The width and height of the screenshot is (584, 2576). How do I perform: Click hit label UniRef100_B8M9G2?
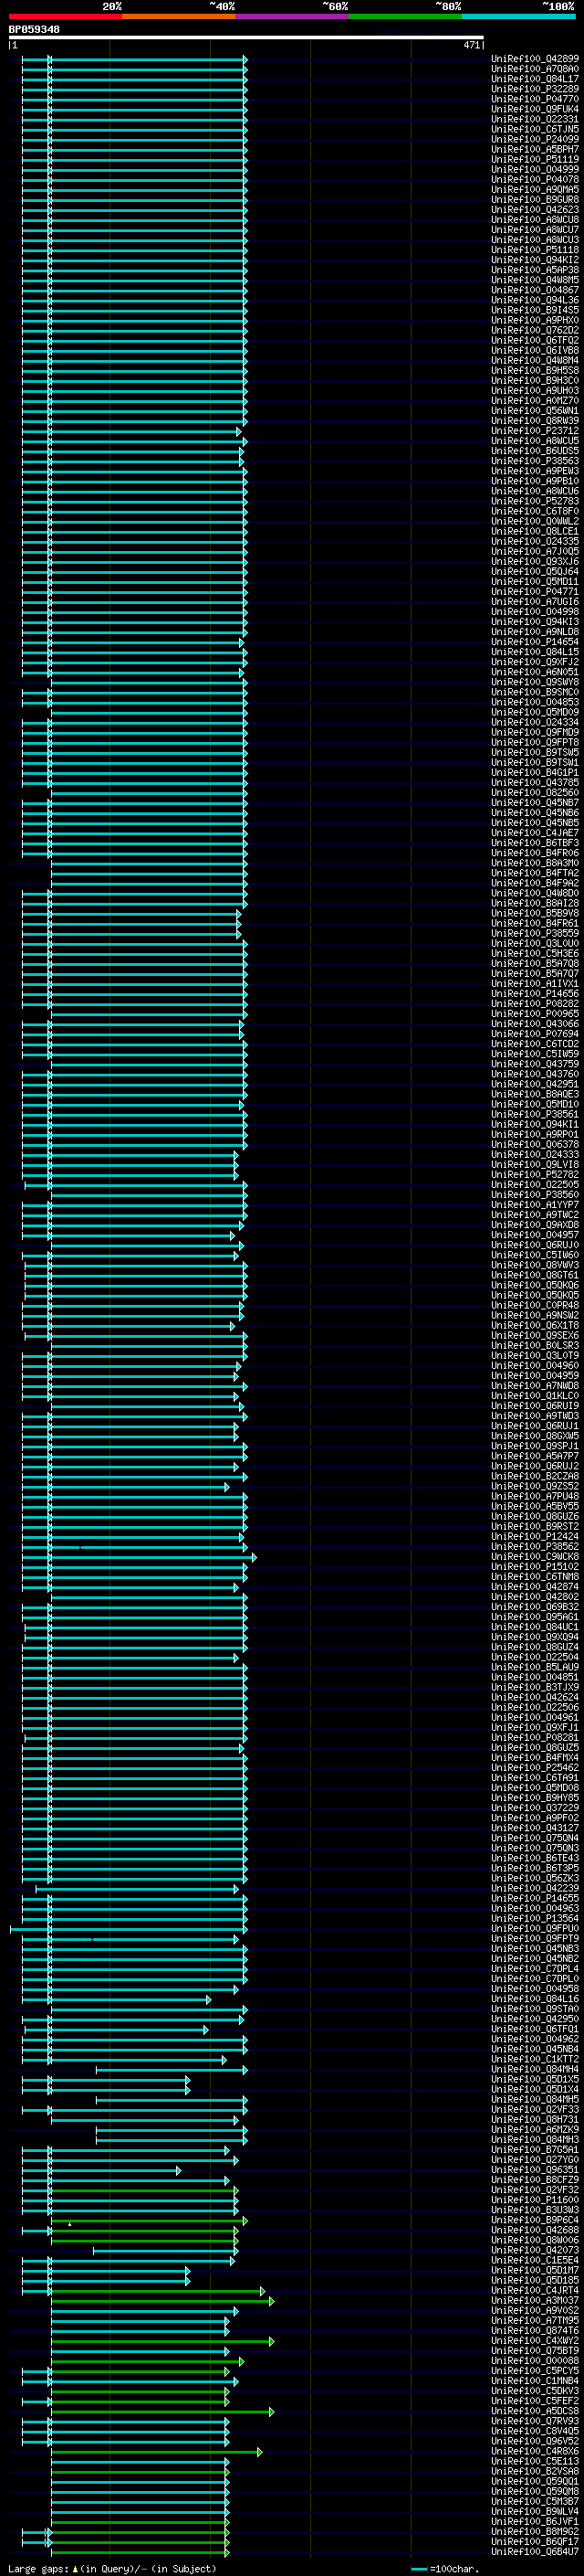tap(535, 2531)
